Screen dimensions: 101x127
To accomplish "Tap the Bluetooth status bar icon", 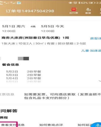I will pos(79,3).
